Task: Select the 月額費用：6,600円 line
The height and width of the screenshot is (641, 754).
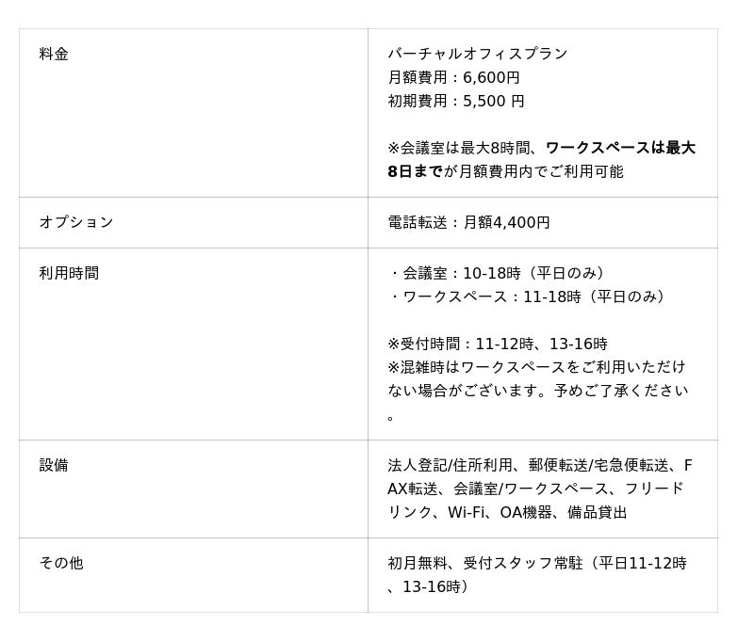Action: [x=453, y=78]
